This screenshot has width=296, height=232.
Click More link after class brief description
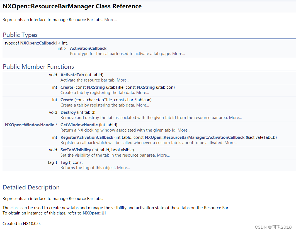point(110,19)
